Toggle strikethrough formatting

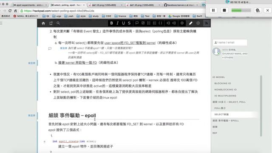click(129, 23)
